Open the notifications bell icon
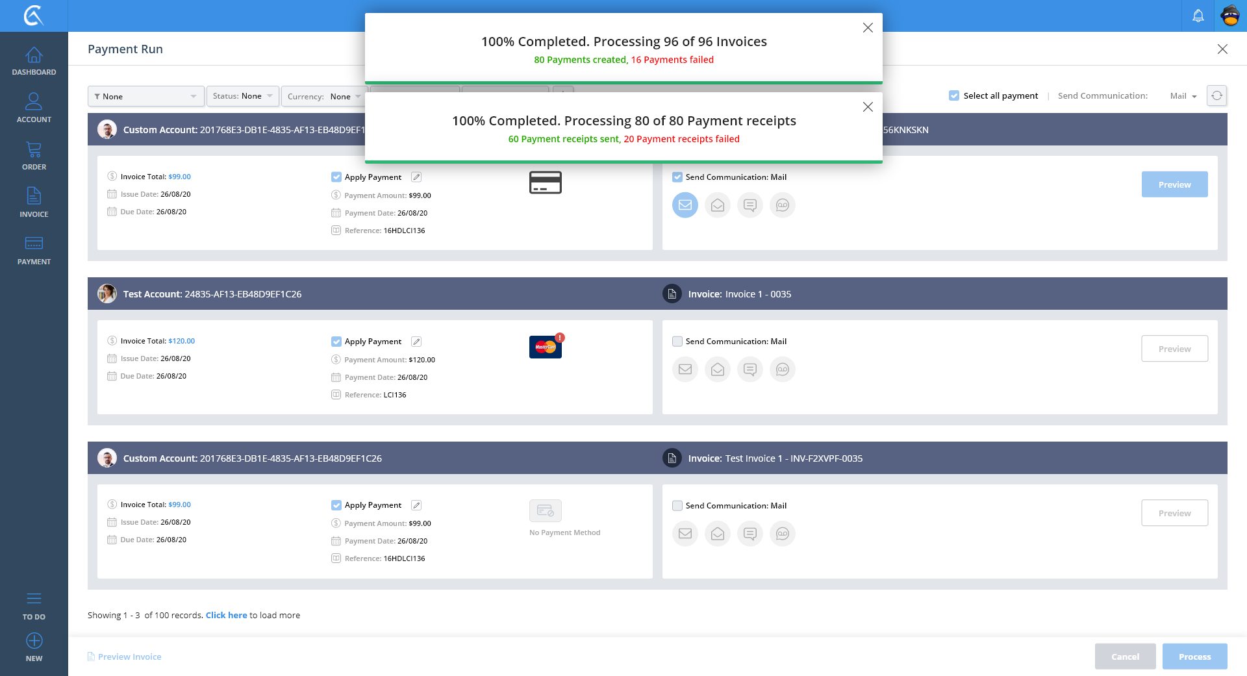Image resolution: width=1247 pixels, height=676 pixels. (x=1198, y=16)
